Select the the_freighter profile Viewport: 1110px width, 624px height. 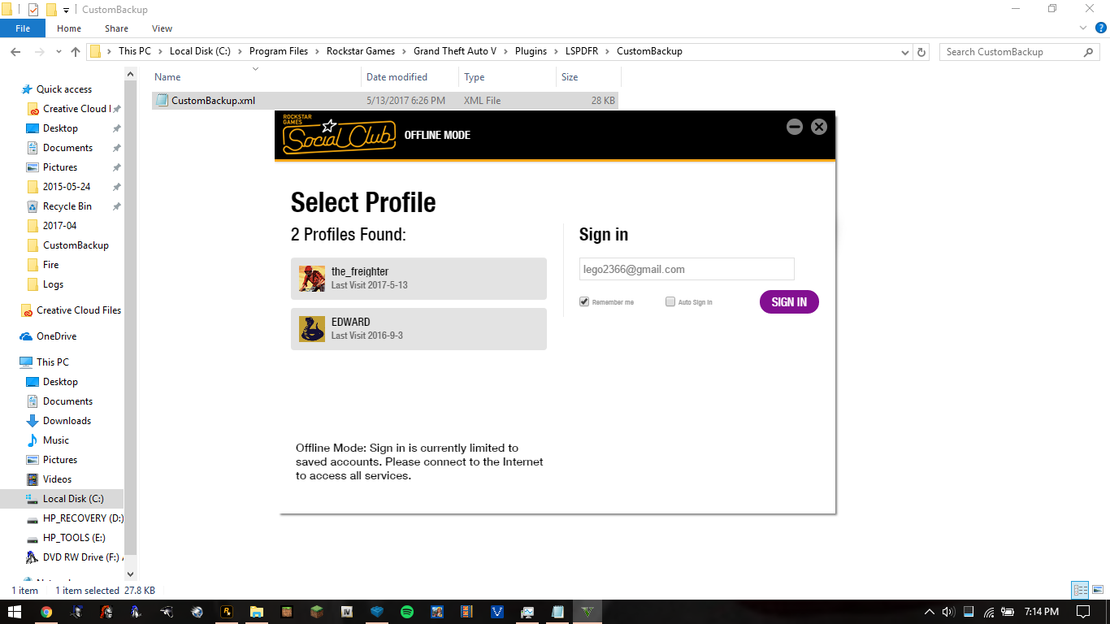pos(418,279)
